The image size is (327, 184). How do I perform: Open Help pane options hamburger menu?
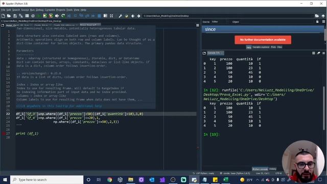pos(323,21)
